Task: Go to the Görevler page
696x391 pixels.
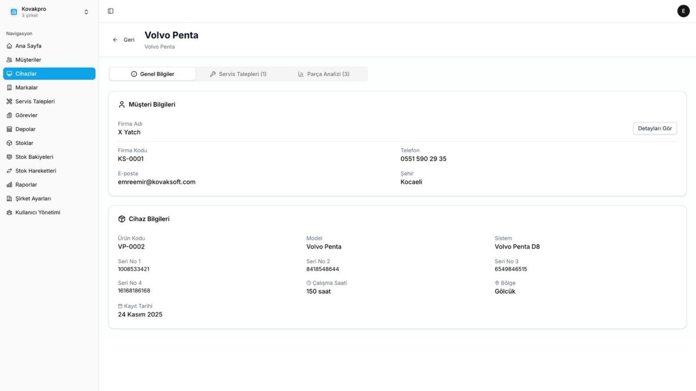Action: coord(26,116)
